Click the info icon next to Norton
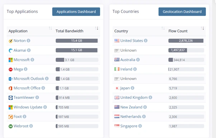Viewport: 216px width, 138px height. point(28,41)
